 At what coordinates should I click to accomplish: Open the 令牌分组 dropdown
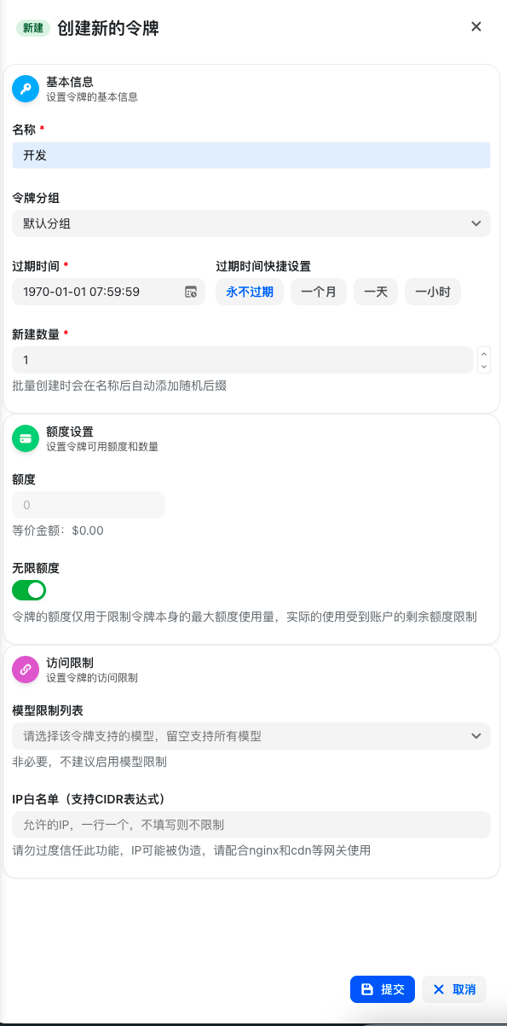[251, 223]
